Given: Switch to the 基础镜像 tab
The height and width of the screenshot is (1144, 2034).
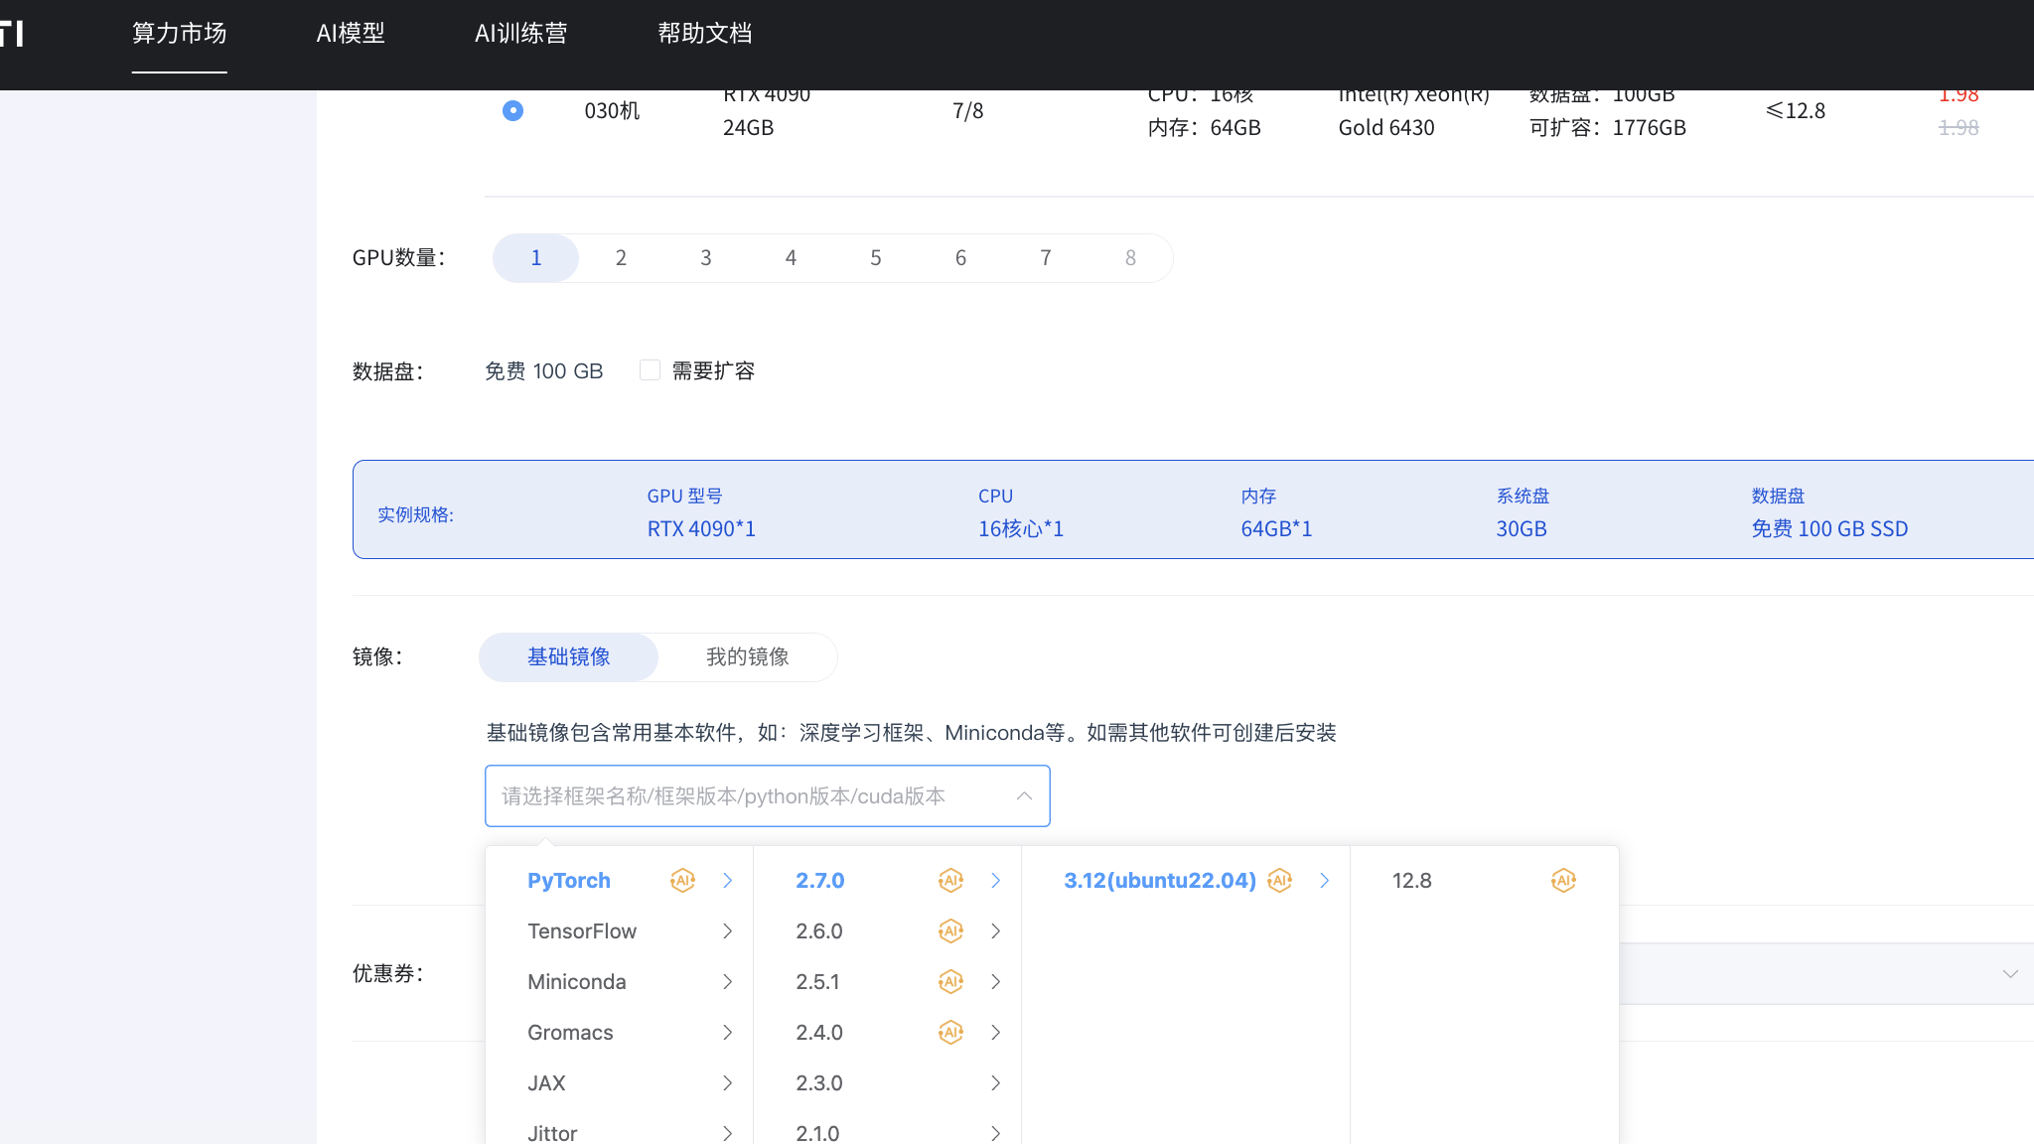Looking at the screenshot, I should (568, 657).
